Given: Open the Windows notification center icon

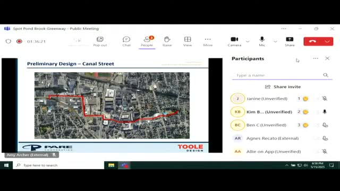Looking at the screenshot, I should 331,165.
